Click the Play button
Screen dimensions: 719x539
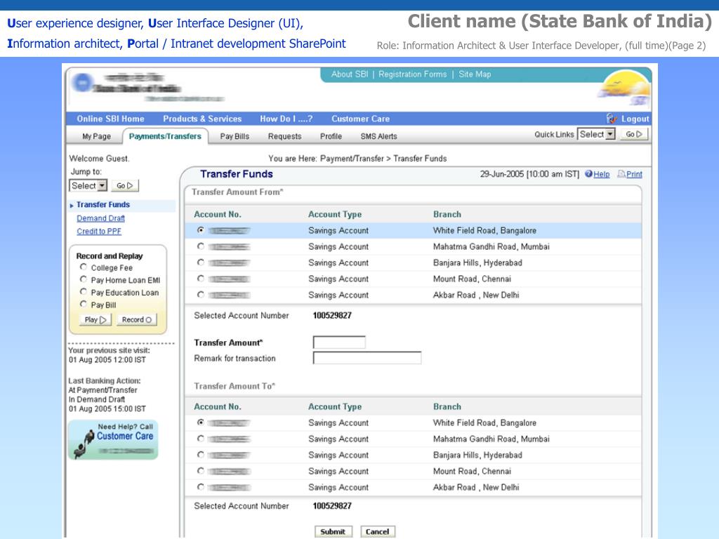[95, 319]
